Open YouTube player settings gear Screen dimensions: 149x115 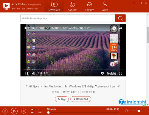102,73
